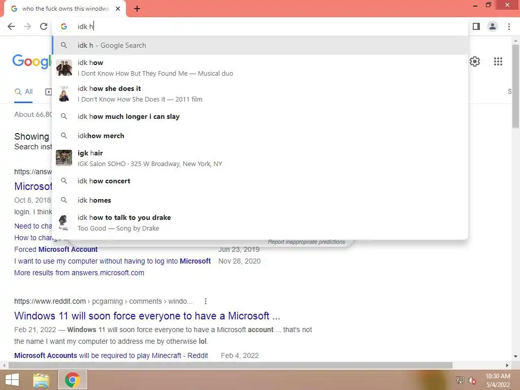Select the 'idk homes' suggestion
Image resolution: width=520 pixels, height=390 pixels.
point(260,200)
